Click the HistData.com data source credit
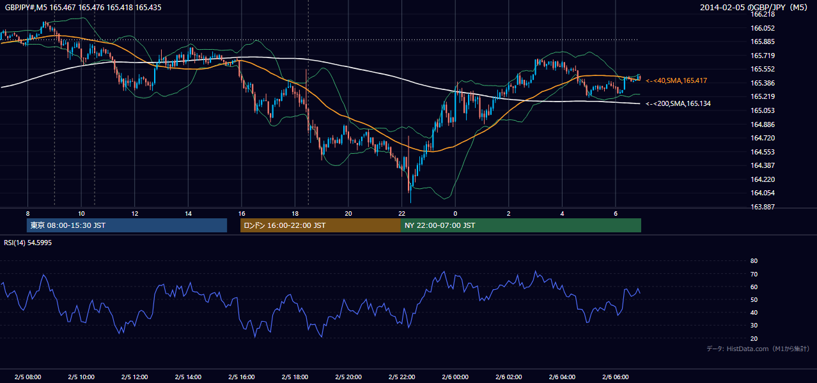The width and height of the screenshot is (817, 383). [x=758, y=349]
